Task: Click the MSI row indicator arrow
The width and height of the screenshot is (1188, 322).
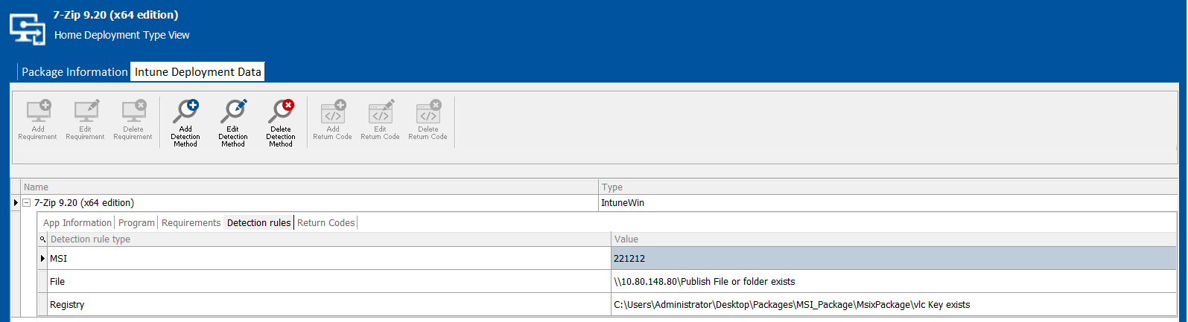Action: (42, 259)
